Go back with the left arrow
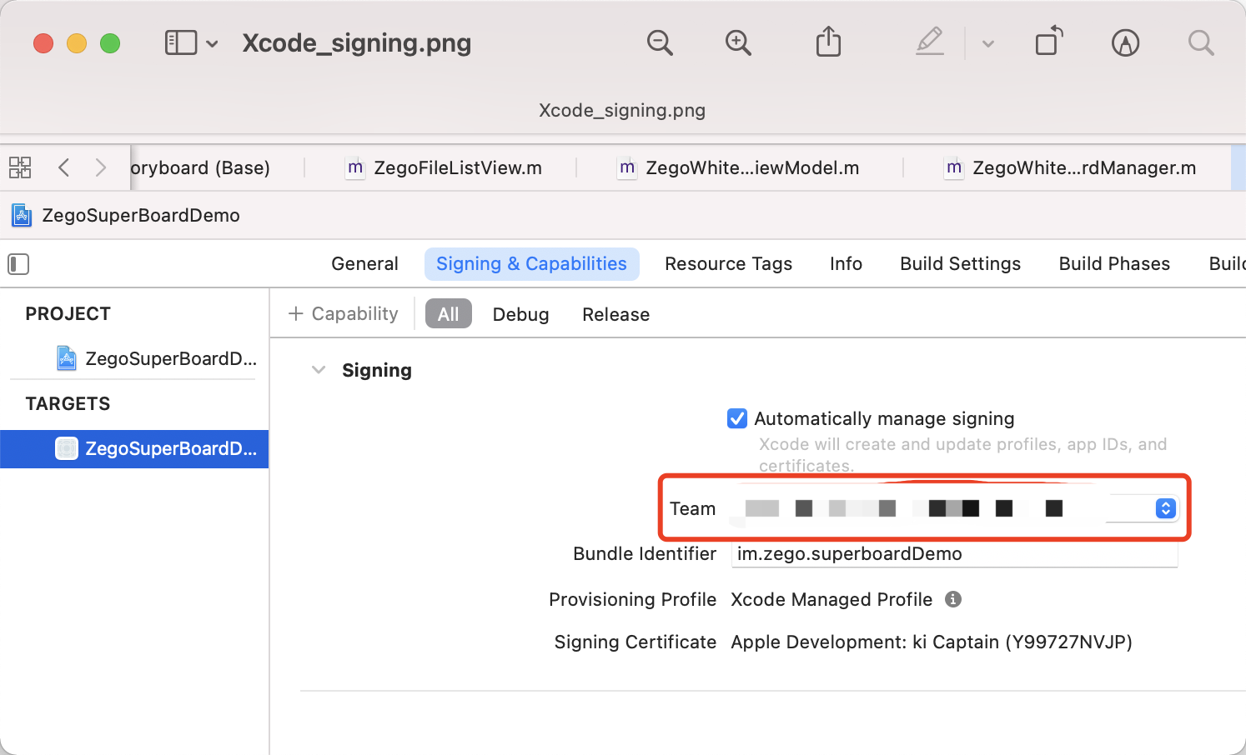1246x755 pixels. [x=64, y=167]
